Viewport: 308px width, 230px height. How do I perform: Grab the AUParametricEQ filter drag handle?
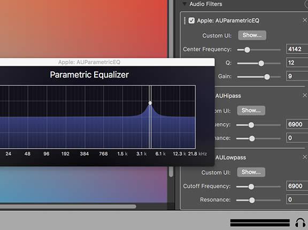coord(184,21)
